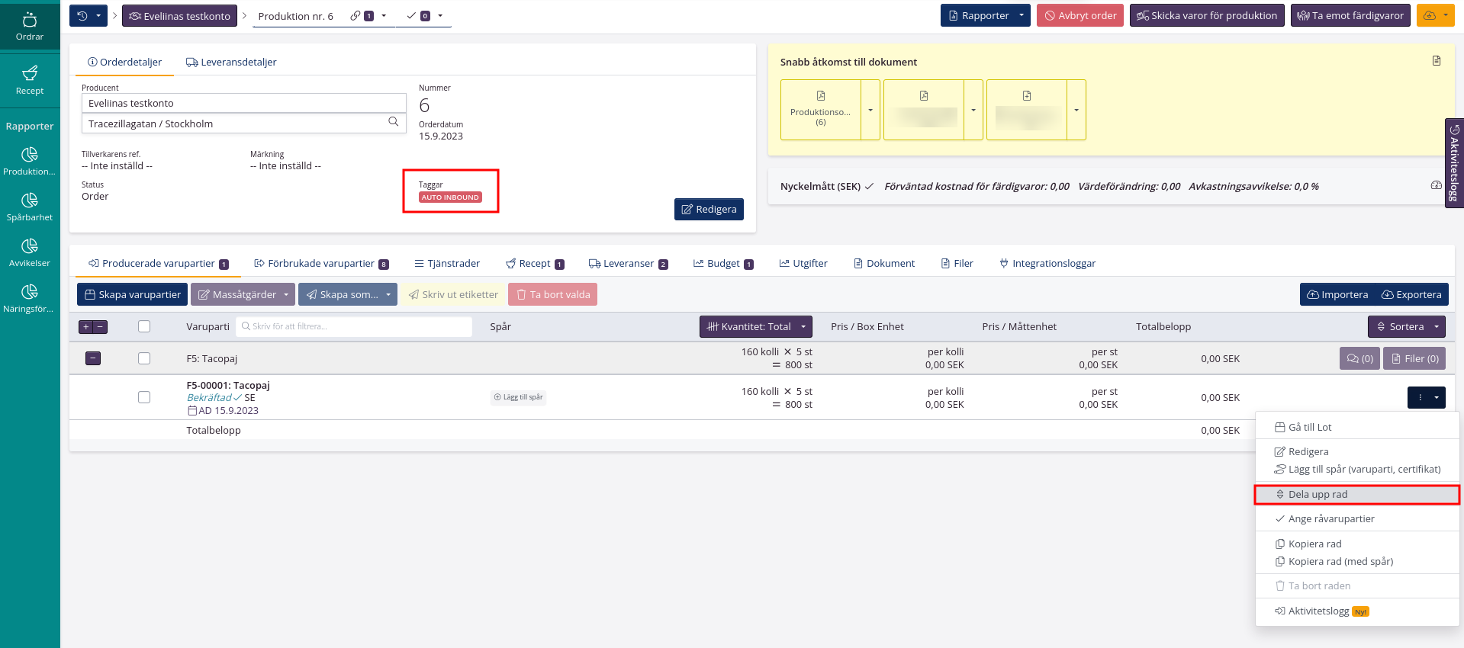Select the F5-00001: Tacopaj row checkbox
This screenshot has width=1464, height=648.
pos(144,397)
